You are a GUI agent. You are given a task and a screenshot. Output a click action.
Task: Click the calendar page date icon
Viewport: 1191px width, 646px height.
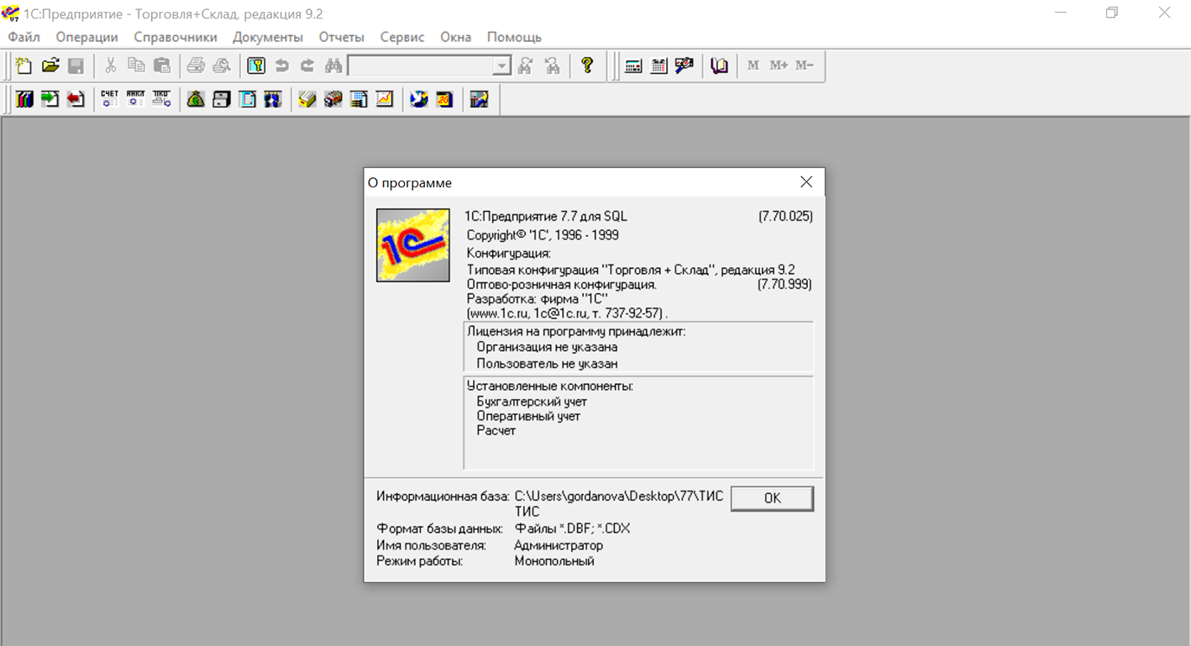pyautogui.click(x=445, y=99)
